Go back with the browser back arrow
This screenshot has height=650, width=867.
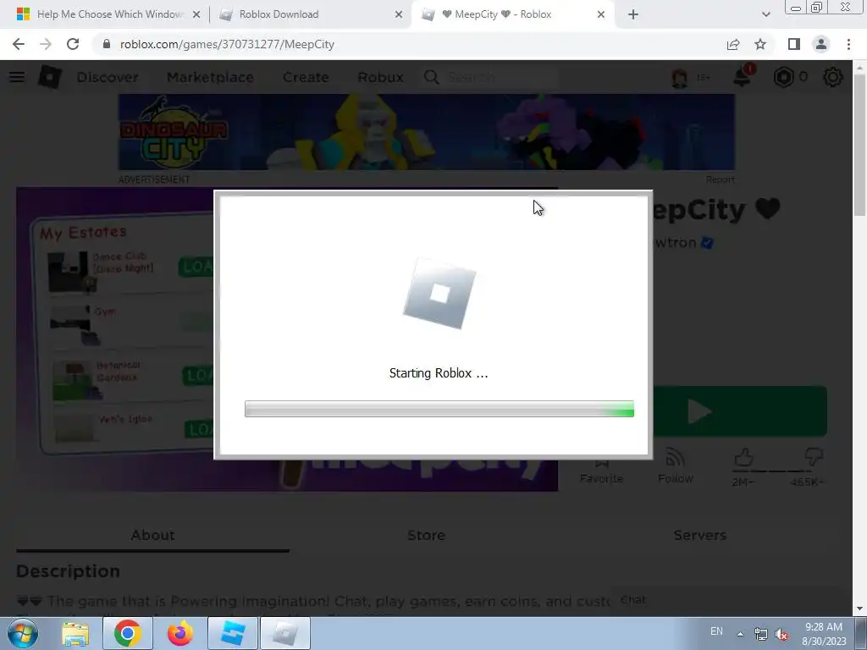pos(19,44)
